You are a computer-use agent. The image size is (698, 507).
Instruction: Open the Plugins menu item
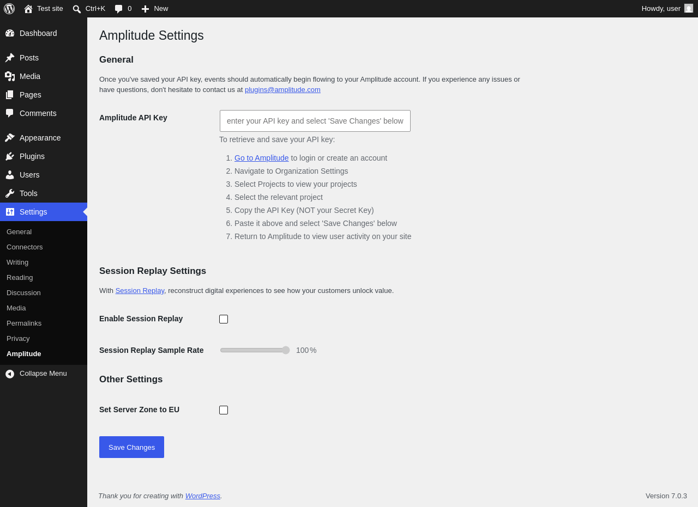44,156
